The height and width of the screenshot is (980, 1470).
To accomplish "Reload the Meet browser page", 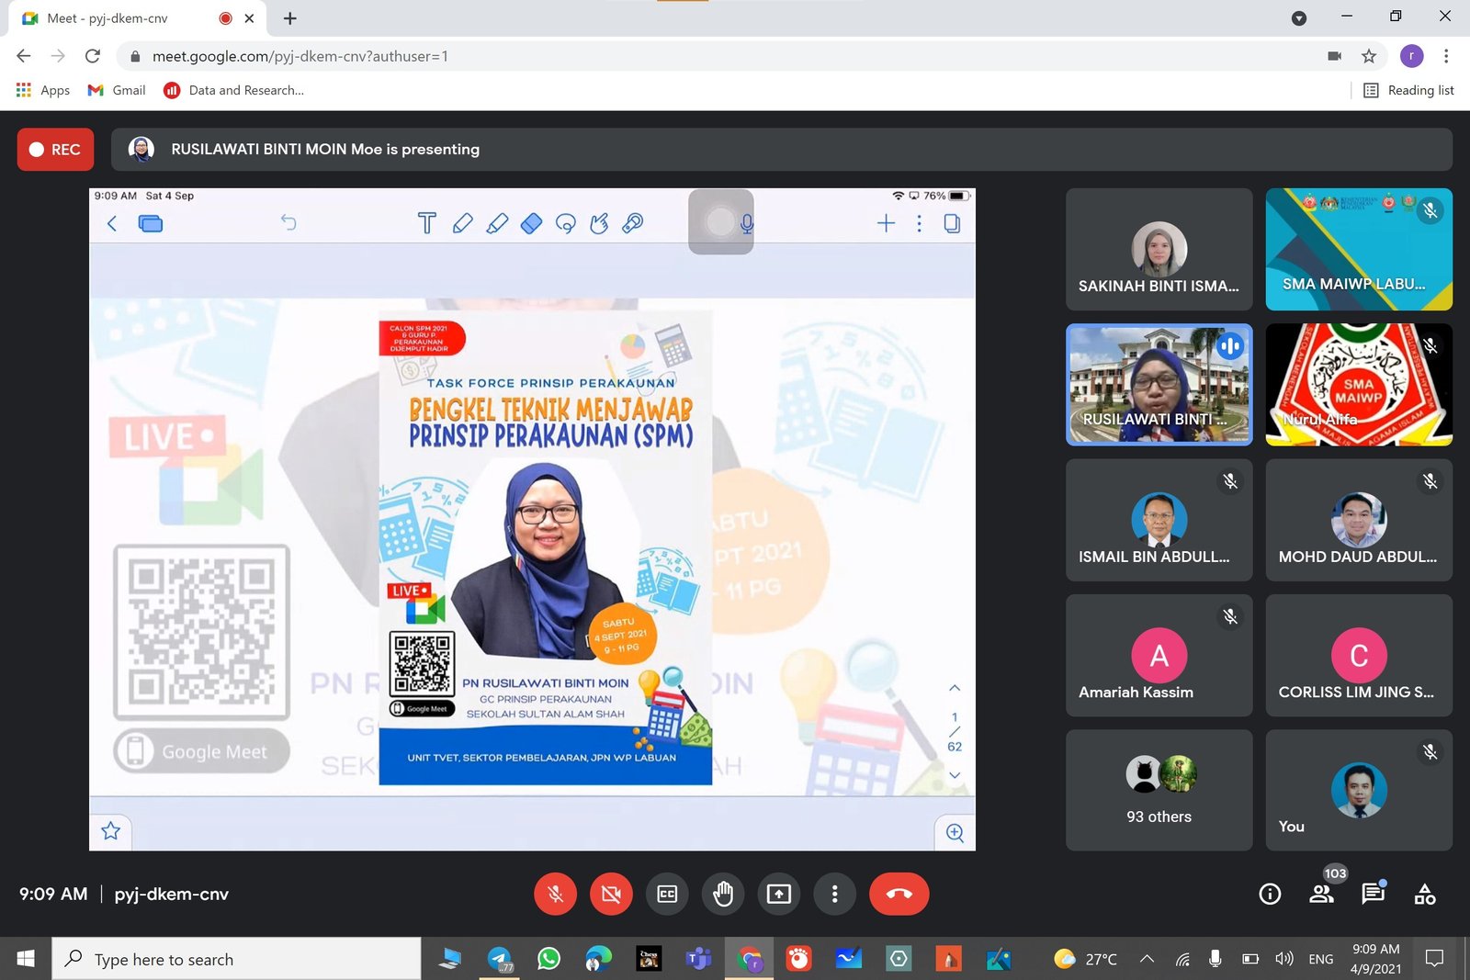I will 92,56.
